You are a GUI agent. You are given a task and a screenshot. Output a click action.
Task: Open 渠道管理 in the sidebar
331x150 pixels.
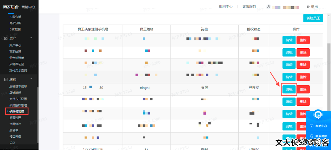[x=15, y=118]
